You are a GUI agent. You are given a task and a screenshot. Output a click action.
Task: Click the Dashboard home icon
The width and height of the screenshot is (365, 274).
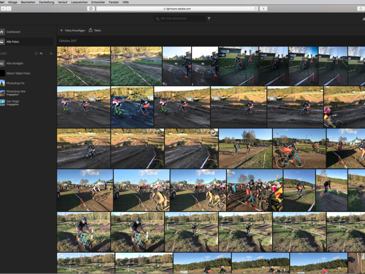pos(2,32)
